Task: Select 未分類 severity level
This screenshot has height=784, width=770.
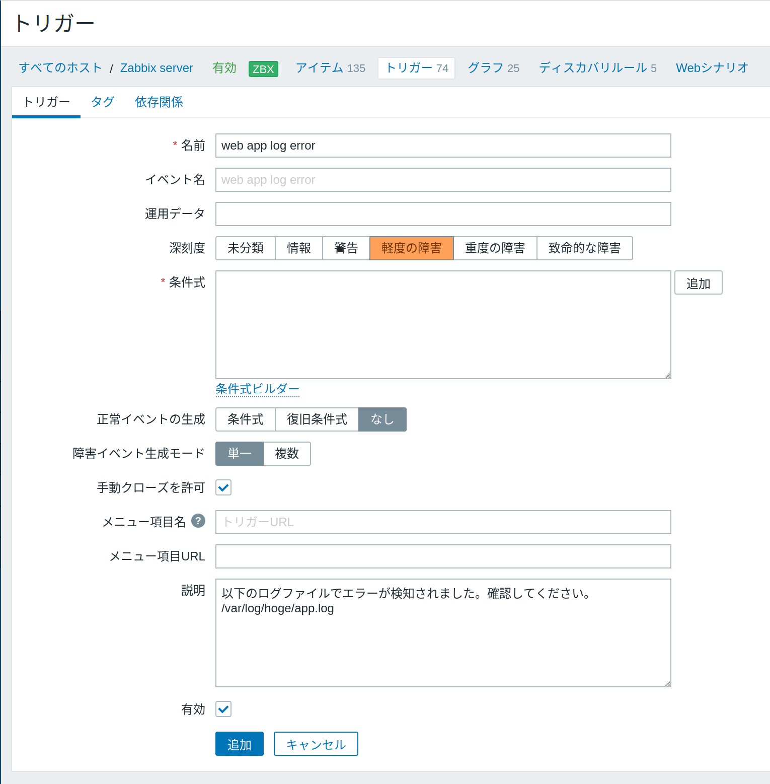Action: tap(245, 248)
